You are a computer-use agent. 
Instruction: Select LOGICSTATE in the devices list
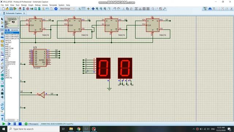point(10,64)
